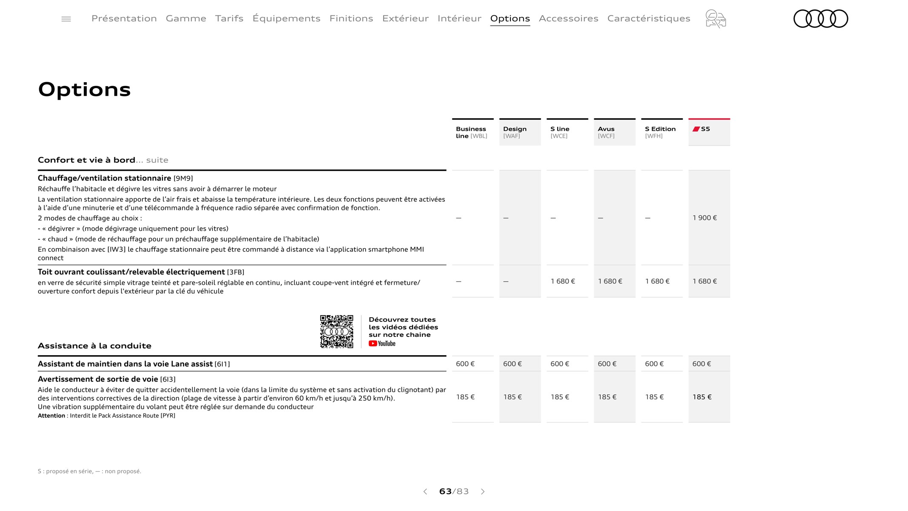Screen dimensions: 908x511
Task: Open the dealer search car icon
Action: tap(716, 19)
